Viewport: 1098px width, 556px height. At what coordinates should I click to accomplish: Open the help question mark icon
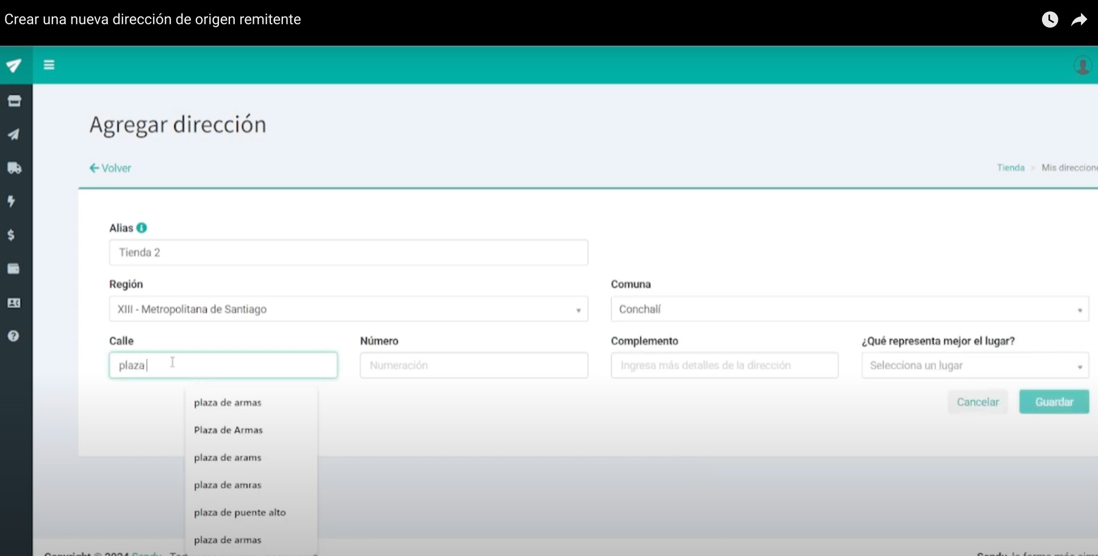point(13,336)
